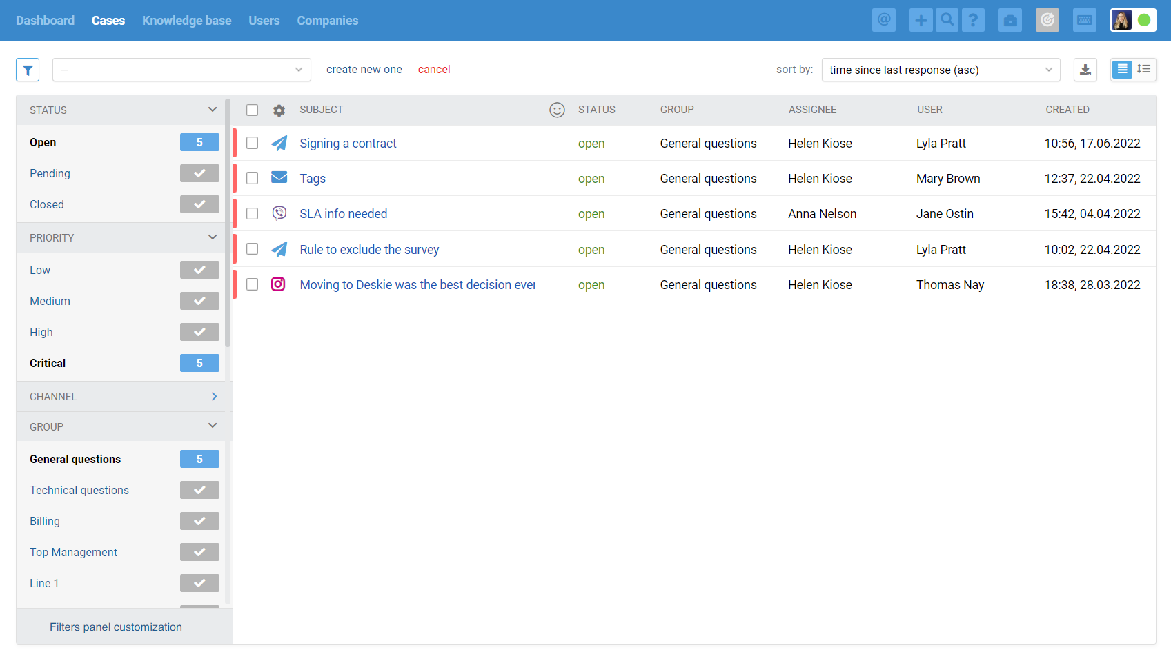Click the smiley rating column icon

(557, 110)
